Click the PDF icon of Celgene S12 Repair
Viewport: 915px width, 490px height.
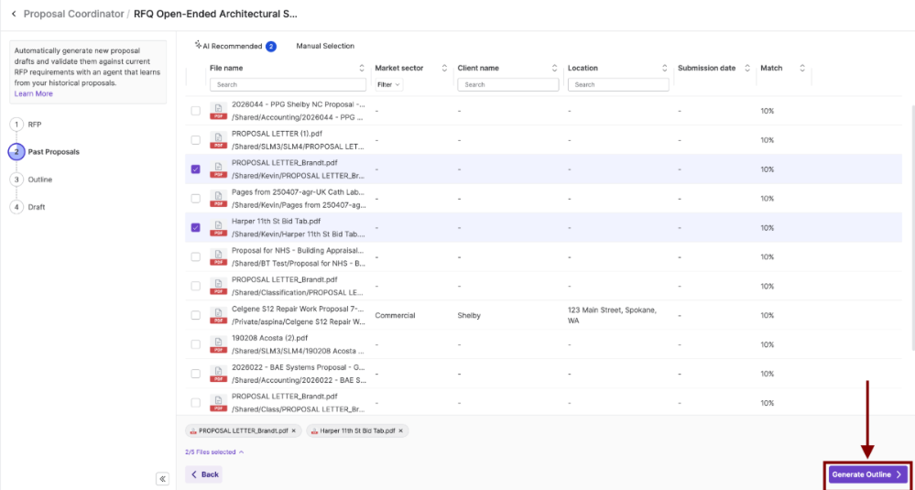click(218, 315)
